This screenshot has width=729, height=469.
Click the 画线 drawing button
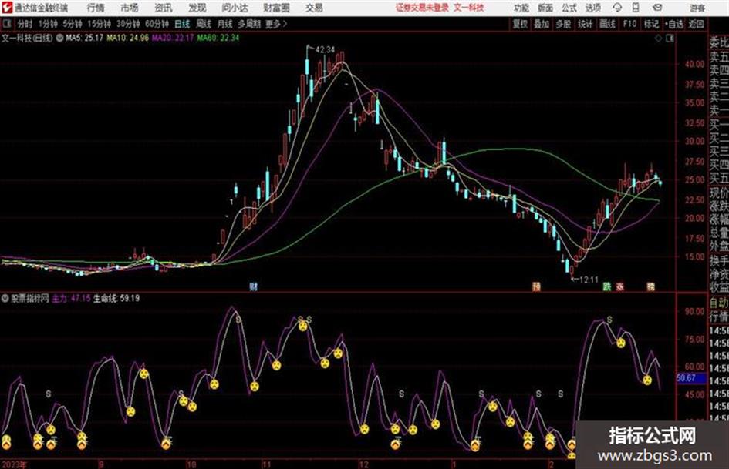tap(607, 24)
